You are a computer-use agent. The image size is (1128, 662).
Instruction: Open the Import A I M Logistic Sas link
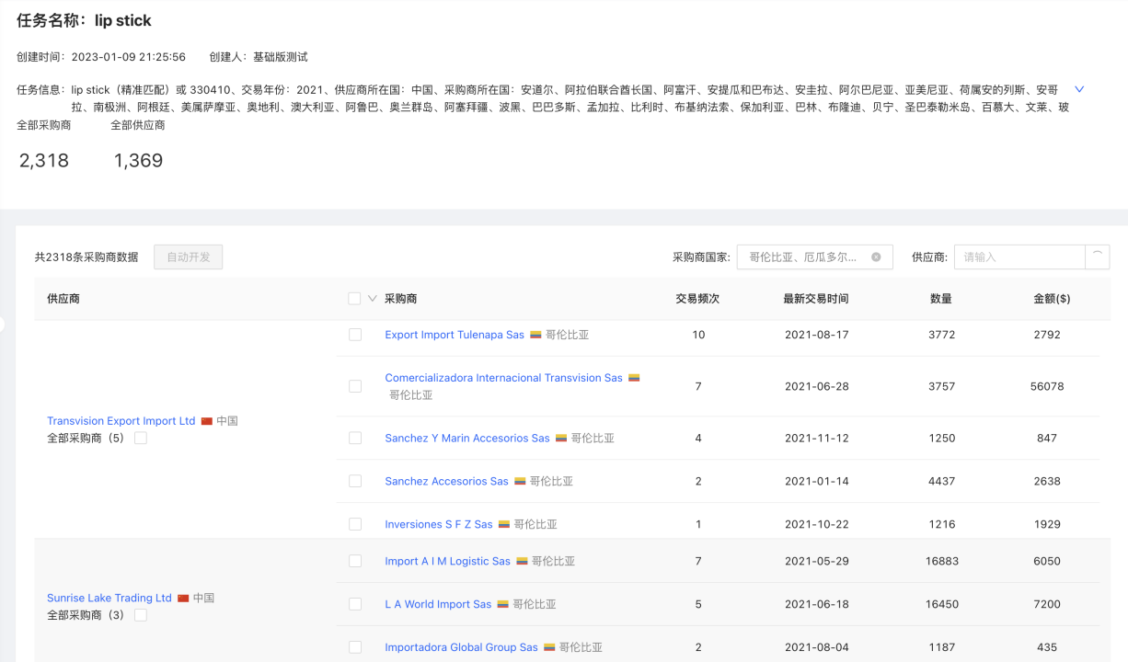[447, 562]
